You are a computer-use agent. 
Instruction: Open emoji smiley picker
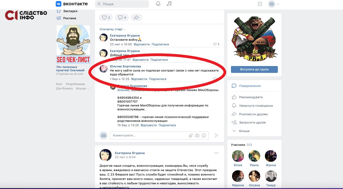coord(204,135)
